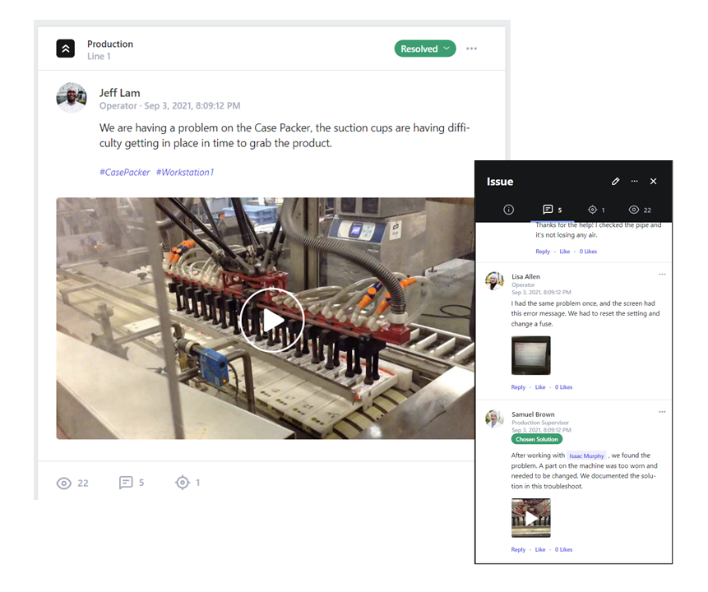Viewport: 708px width, 592px height.
Task: Open Lisa Allen's error screen image thumbnail
Action: (x=530, y=355)
